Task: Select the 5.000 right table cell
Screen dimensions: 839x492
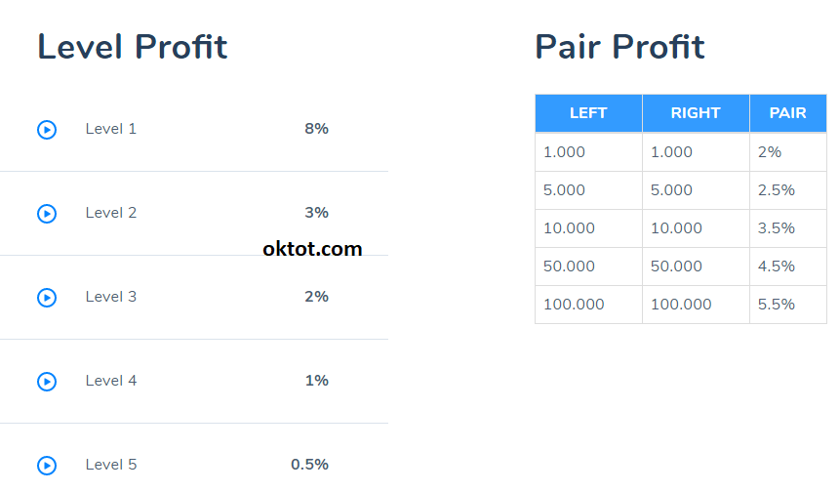Action: click(671, 190)
